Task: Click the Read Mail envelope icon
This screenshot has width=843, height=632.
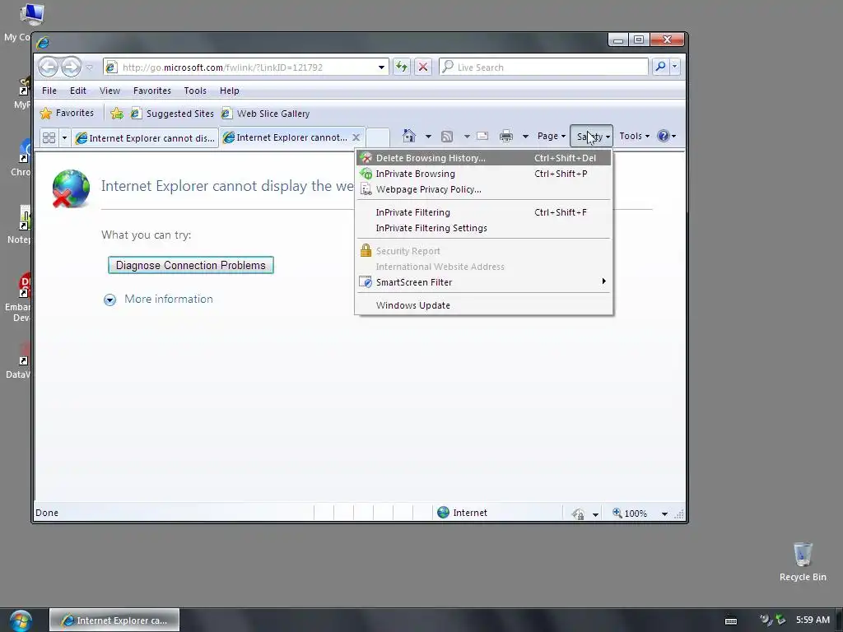Action: [482, 136]
